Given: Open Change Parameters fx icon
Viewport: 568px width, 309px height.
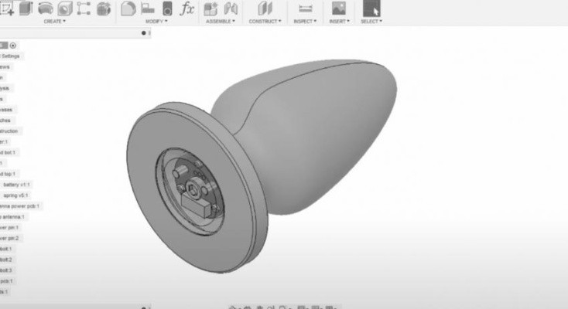Looking at the screenshot, I should [186, 8].
